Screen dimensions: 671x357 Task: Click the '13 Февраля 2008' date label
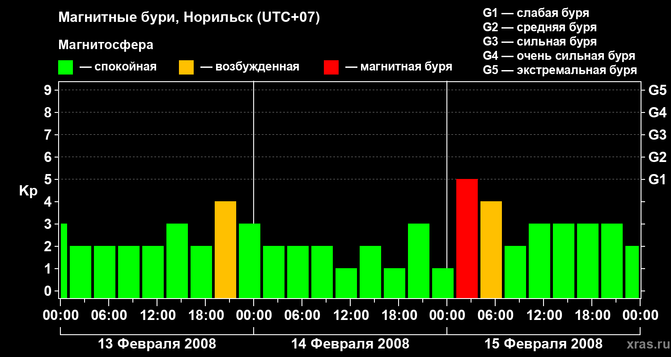click(157, 344)
